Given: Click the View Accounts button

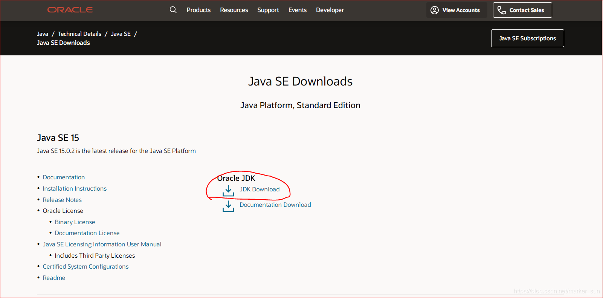Looking at the screenshot, I should click(x=456, y=10).
